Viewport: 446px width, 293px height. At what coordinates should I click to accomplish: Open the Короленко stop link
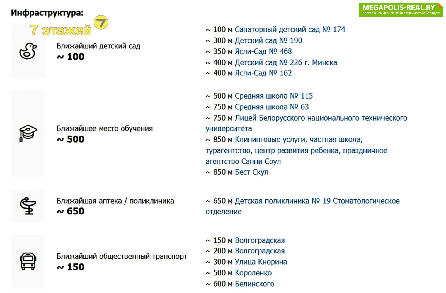tap(253, 273)
